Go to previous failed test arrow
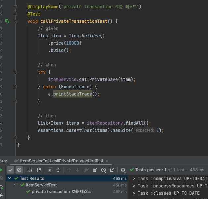This screenshot has width=208, height=199. click(x=69, y=170)
